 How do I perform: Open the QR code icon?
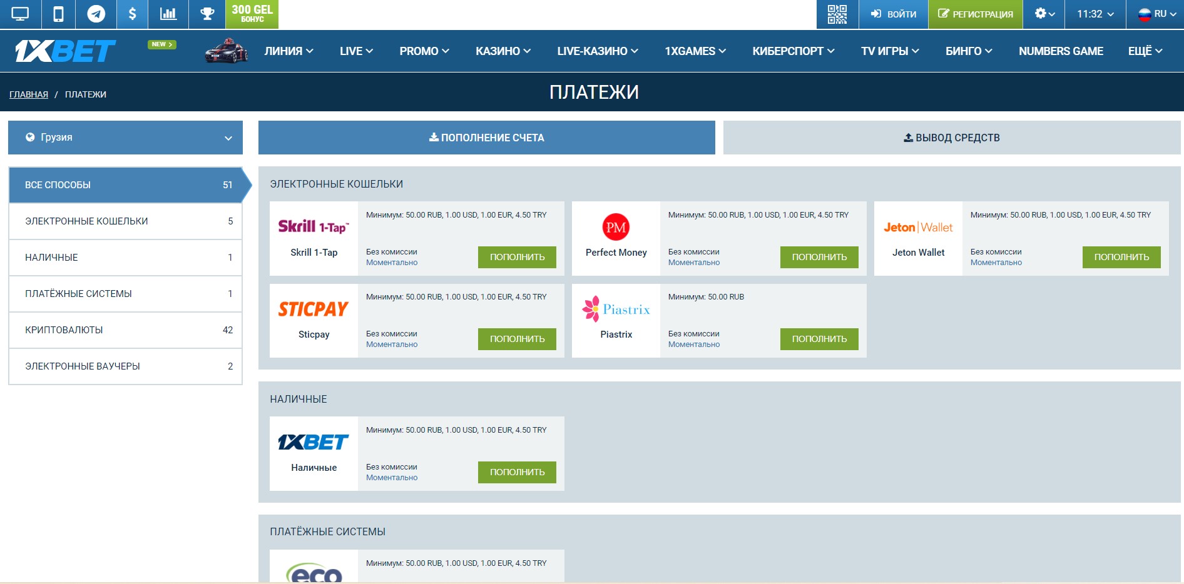tap(837, 14)
